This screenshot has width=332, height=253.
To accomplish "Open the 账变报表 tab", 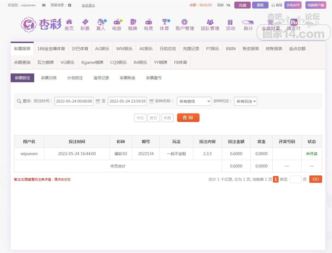I will [251, 49].
